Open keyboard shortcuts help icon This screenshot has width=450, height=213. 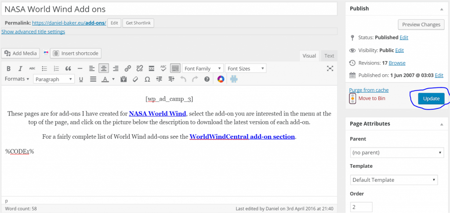click(207, 79)
